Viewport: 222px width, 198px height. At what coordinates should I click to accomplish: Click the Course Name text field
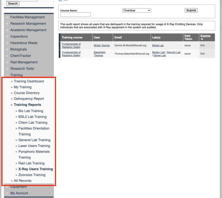75,15
